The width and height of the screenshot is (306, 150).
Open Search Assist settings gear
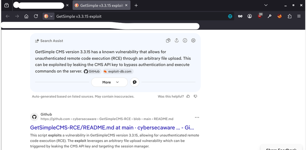point(193,40)
